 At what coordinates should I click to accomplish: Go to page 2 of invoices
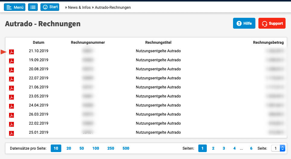[x=213, y=148]
